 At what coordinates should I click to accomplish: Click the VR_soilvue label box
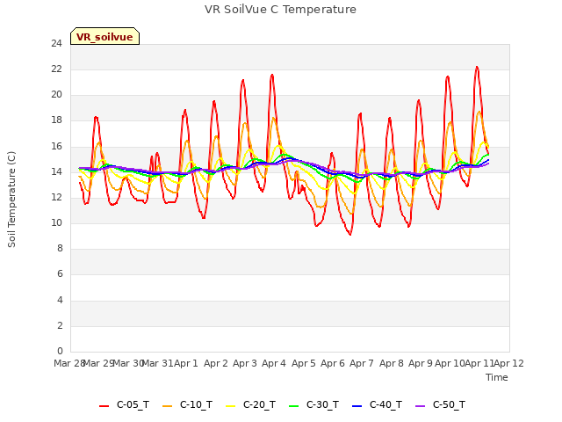pos(104,36)
